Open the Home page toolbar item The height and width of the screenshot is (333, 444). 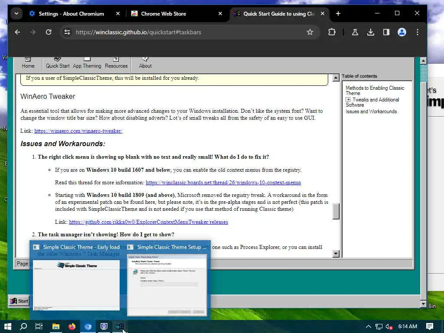coord(28,63)
